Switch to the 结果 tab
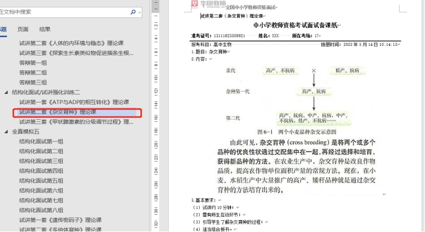The height and width of the screenshot is (232, 425). [45, 29]
